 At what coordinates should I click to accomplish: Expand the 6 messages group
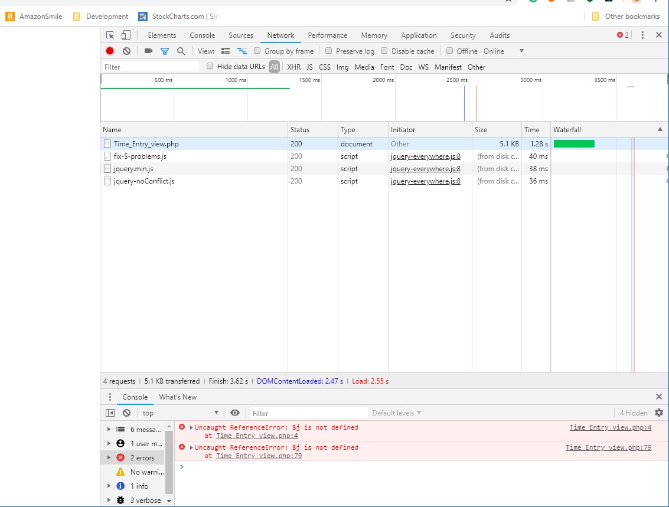(109, 430)
